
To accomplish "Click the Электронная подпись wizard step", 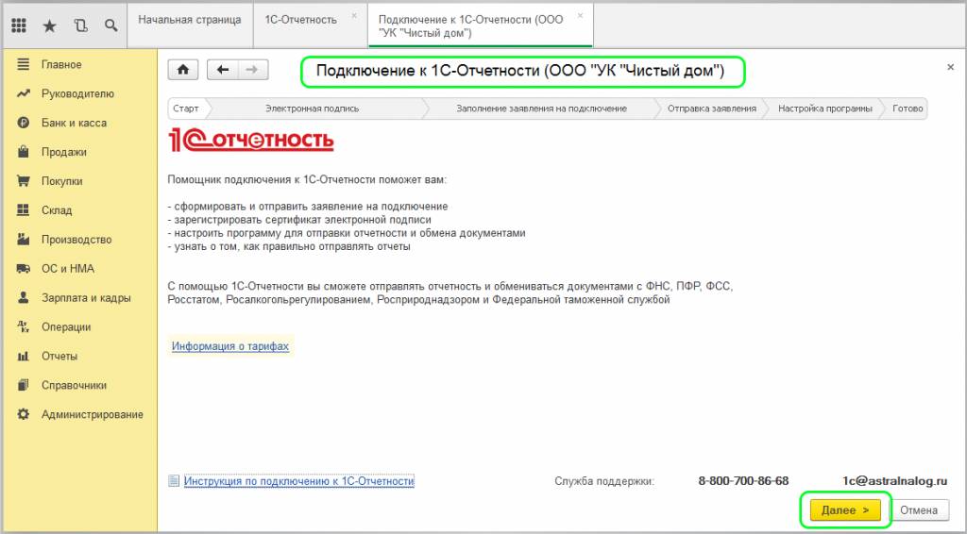I will (312, 108).
